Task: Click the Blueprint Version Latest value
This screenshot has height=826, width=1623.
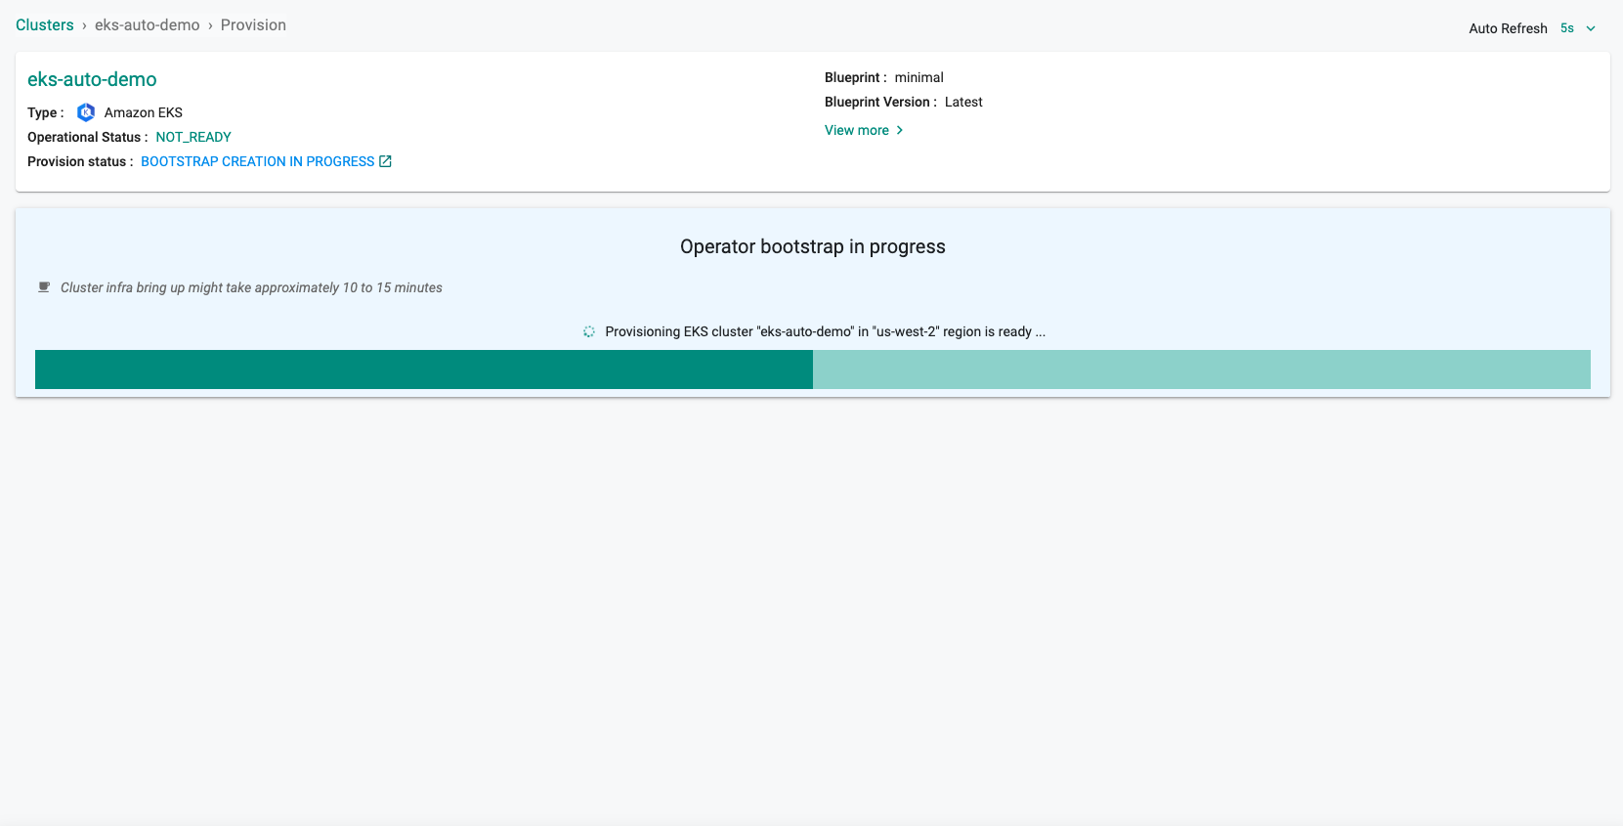Action: 963,102
